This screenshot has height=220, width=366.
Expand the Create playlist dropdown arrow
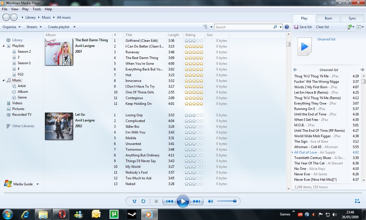[74, 27]
